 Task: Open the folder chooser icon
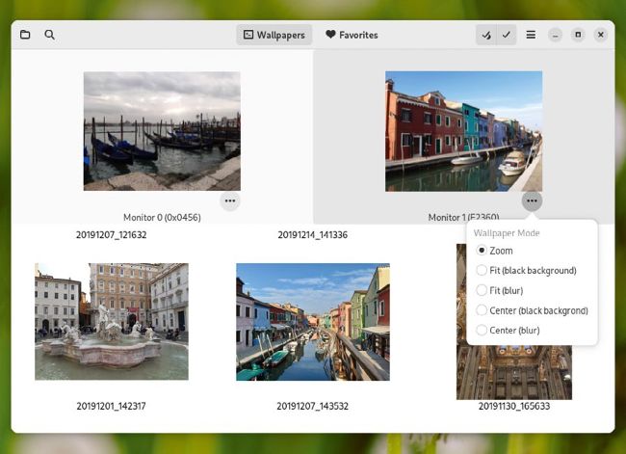pyautogui.click(x=25, y=35)
